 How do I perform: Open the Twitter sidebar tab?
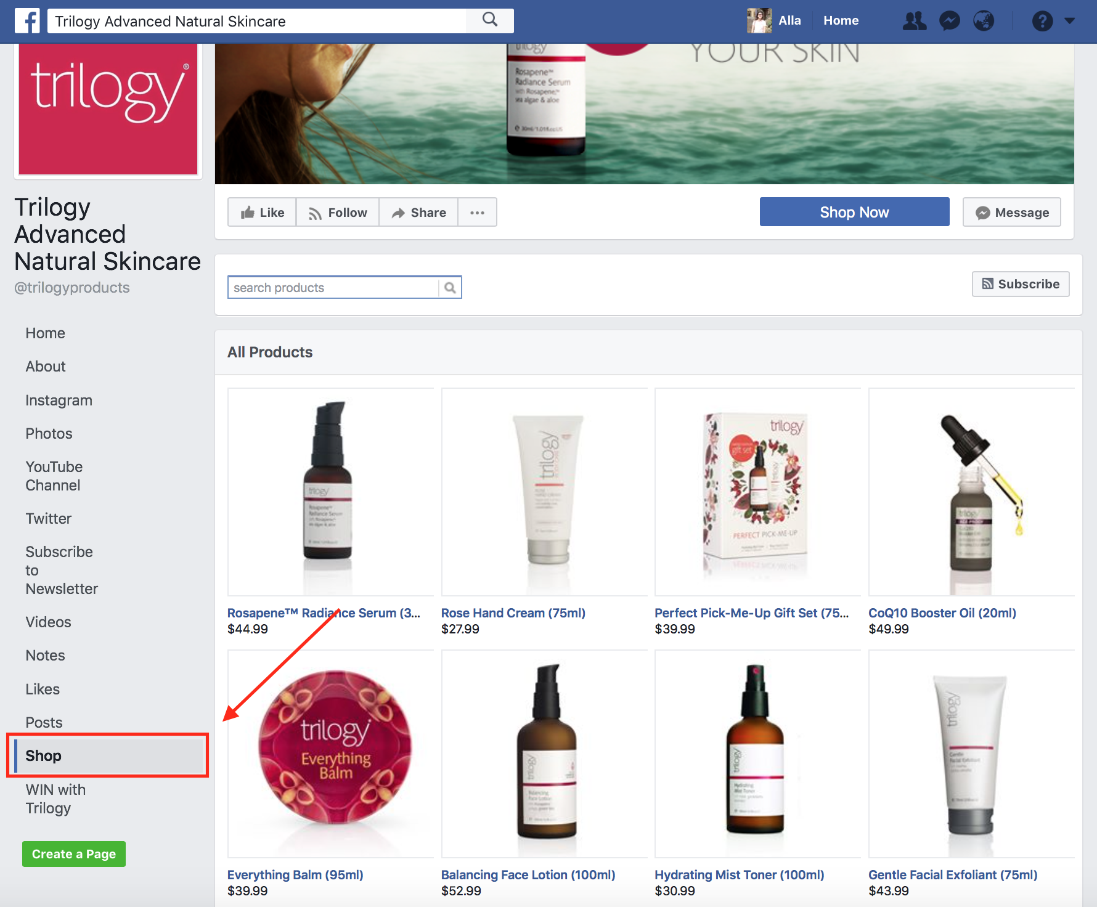(x=48, y=519)
